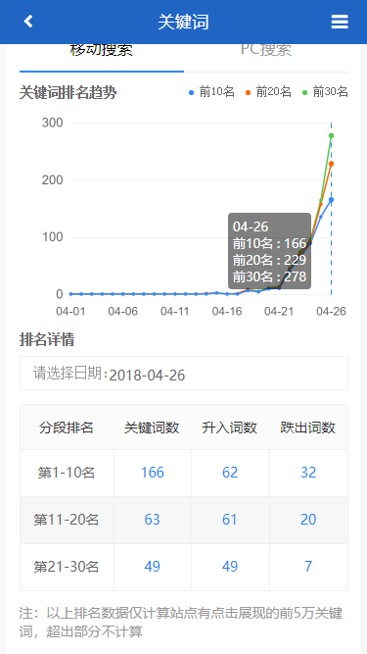Open the 61 升入词数 link
Image resolution: width=367 pixels, height=654 pixels.
[230, 520]
